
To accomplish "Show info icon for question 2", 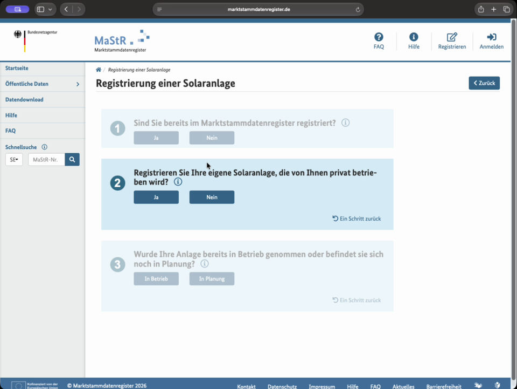I will pyautogui.click(x=178, y=182).
